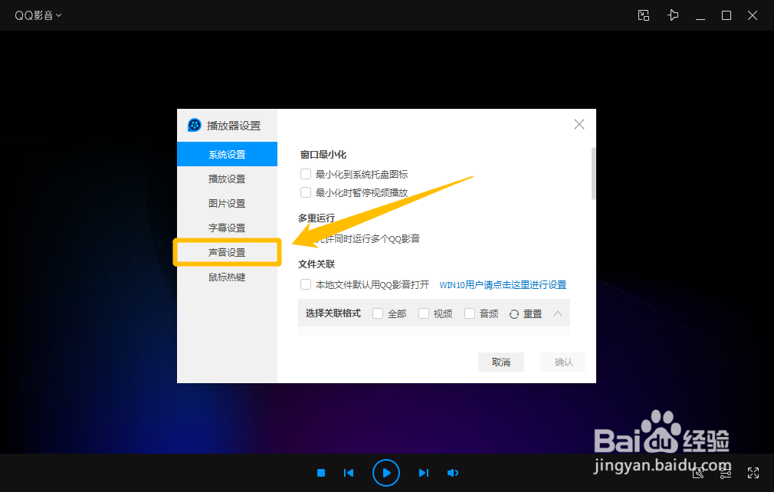
Task: Switch to the 字幕设置 tab
Action: tap(227, 228)
